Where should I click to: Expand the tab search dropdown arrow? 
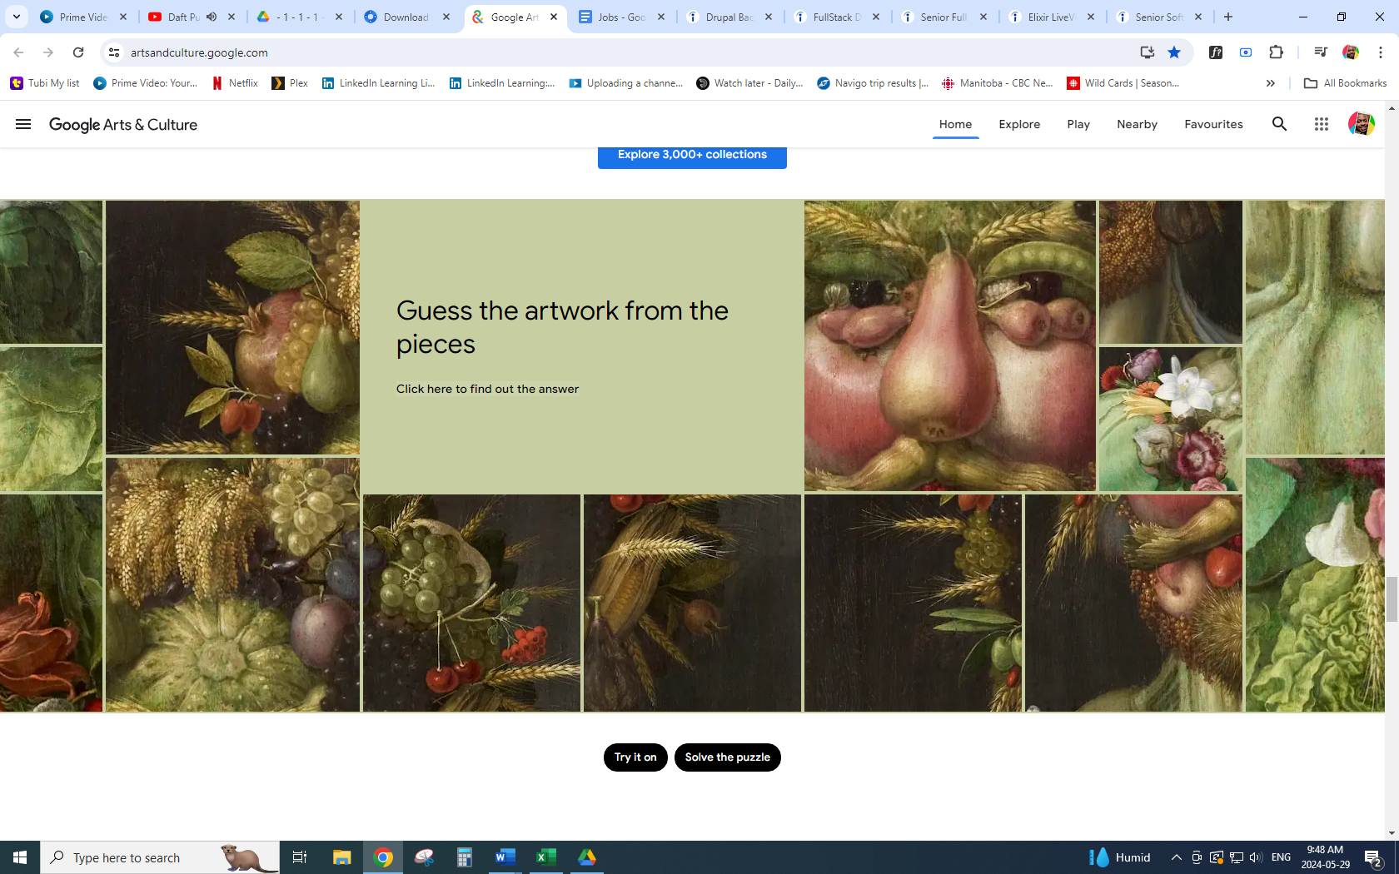pyautogui.click(x=17, y=17)
